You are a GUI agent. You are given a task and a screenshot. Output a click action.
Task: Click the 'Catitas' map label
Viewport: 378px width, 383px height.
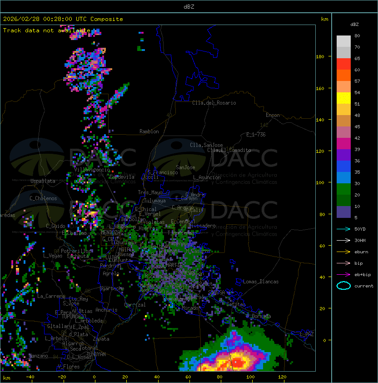point(236,305)
